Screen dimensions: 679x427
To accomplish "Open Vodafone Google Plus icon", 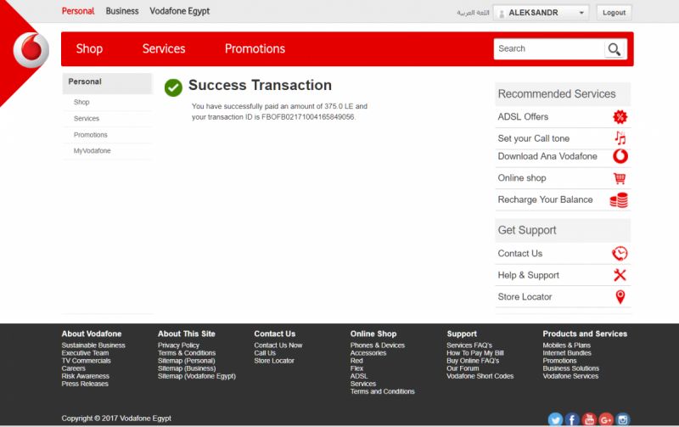I will point(606,419).
